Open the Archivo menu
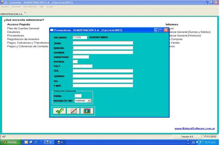The height and width of the screenshot is (145, 220). (5, 7)
